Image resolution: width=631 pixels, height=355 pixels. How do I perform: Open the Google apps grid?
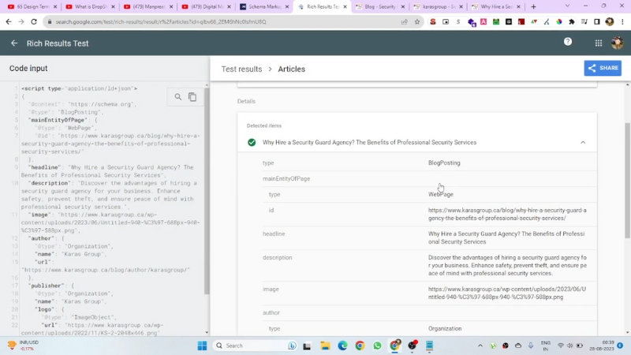point(599,43)
